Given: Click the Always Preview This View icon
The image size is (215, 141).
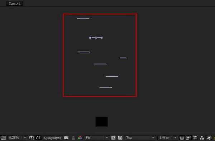Looking at the screenshot, I should pyautogui.click(x=3, y=137).
